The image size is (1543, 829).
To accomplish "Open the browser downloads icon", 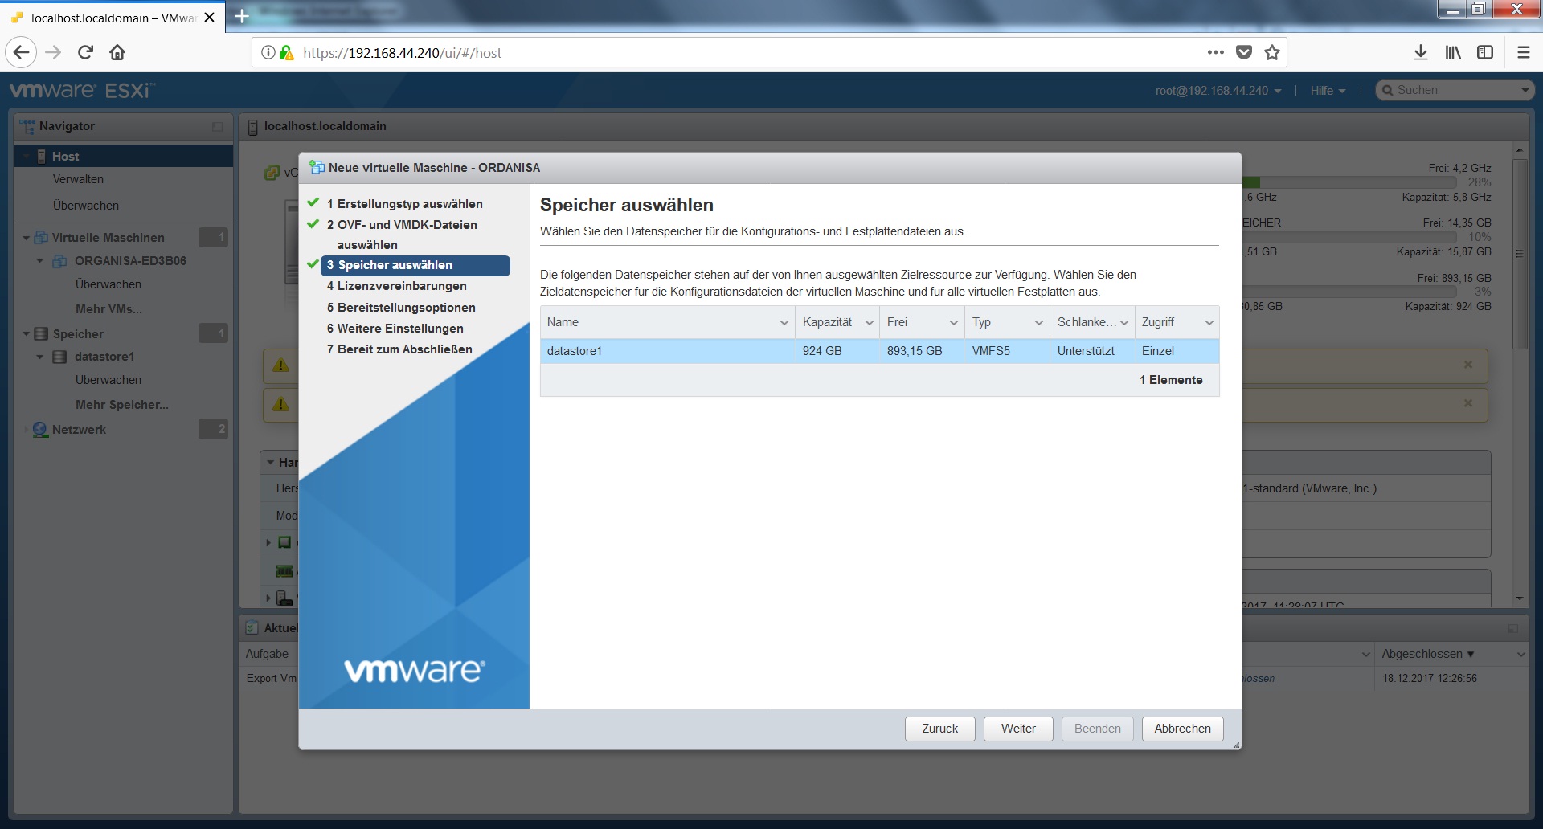I will 1420,53.
